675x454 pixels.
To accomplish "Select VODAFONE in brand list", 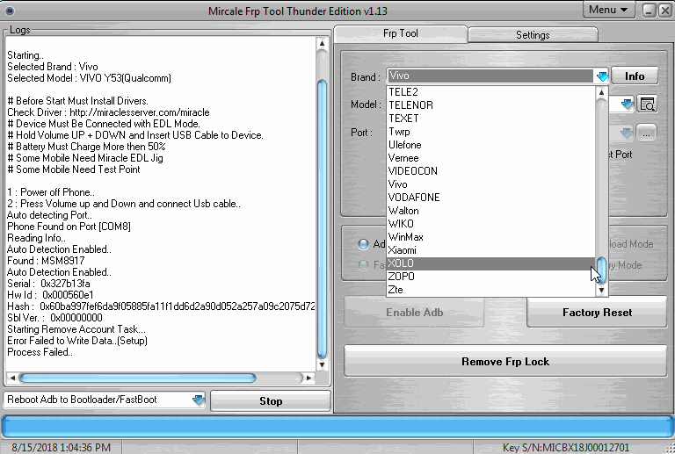I will click(x=490, y=198).
